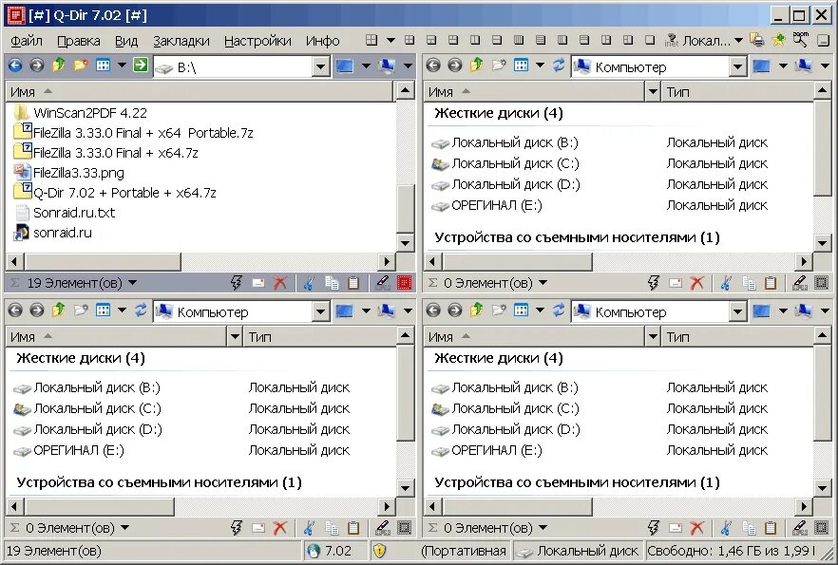Open the layout dropdown after grid icon
Screen dimensions: 838x565
pos(390,40)
